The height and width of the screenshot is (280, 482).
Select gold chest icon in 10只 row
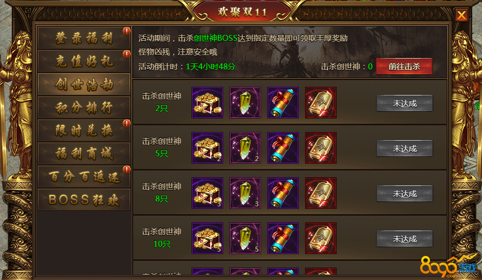tap(207, 238)
